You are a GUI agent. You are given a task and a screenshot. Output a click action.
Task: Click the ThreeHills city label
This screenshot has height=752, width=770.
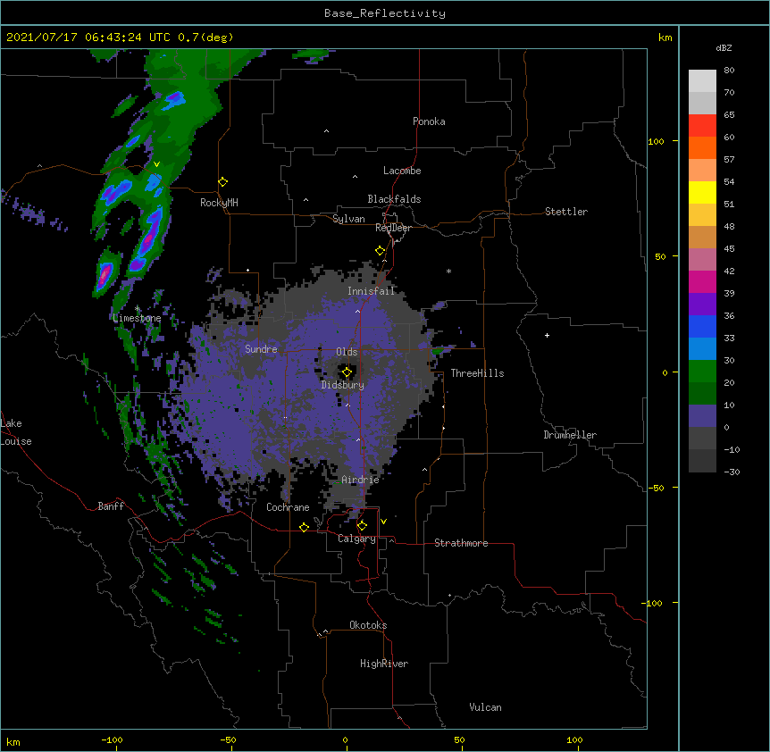[x=477, y=373]
